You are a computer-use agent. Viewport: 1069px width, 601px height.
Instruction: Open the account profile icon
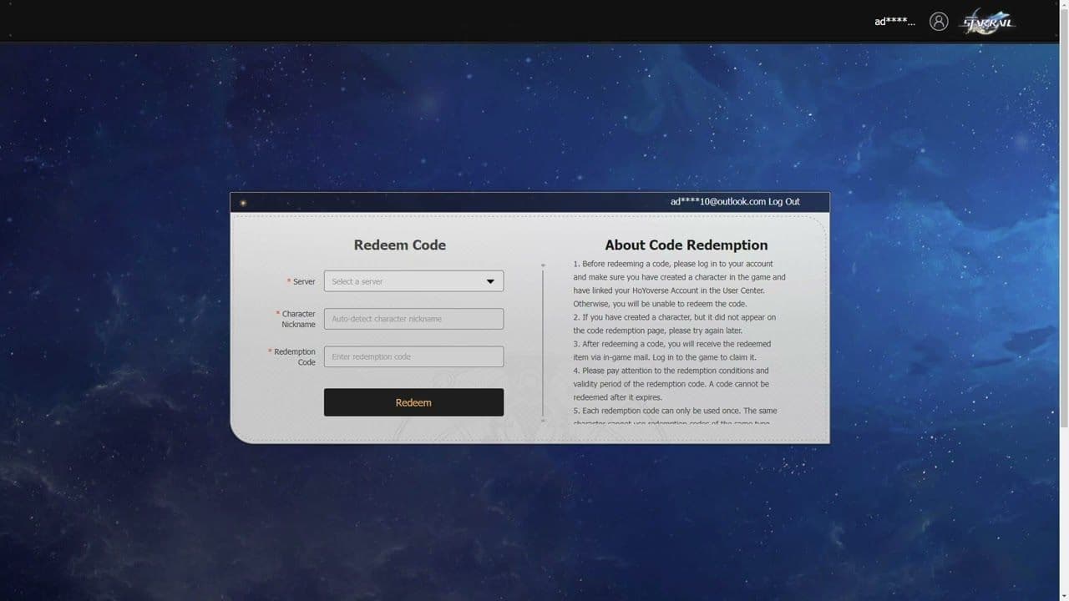[938, 21]
